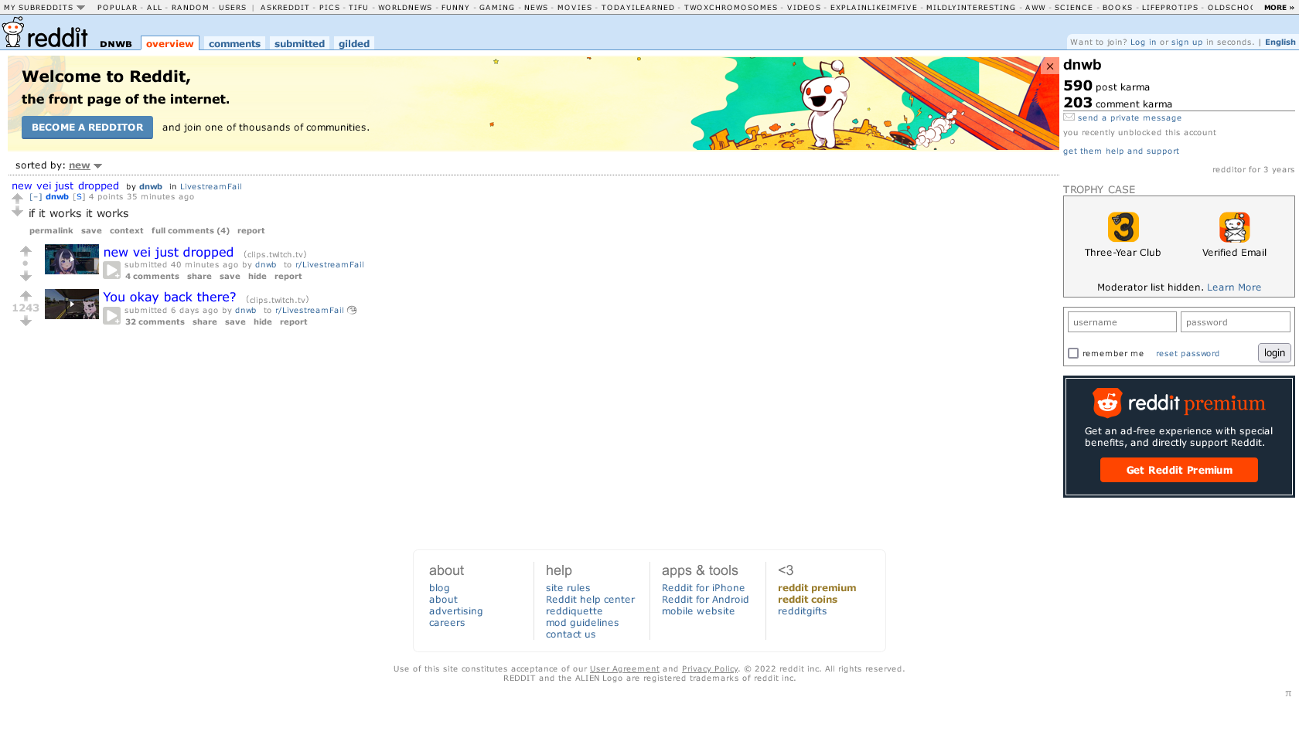Click the Three-Year Club trophy icon
Screen dimensions: 1299x738
[x=1123, y=227]
